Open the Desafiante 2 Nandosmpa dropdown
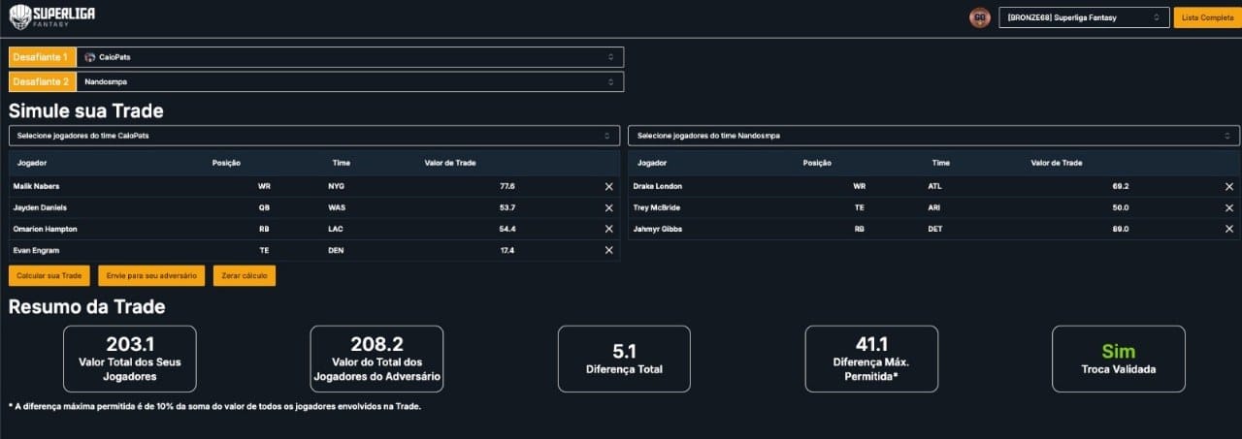Screen dimensions: 1242x439 [348, 82]
